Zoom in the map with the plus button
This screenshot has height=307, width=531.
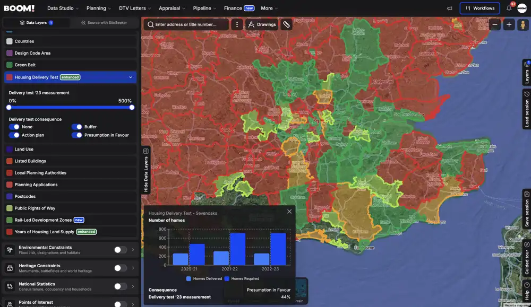tap(509, 24)
